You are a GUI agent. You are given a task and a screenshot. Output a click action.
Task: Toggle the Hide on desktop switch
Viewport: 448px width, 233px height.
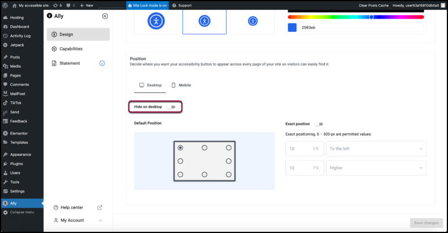[171, 107]
